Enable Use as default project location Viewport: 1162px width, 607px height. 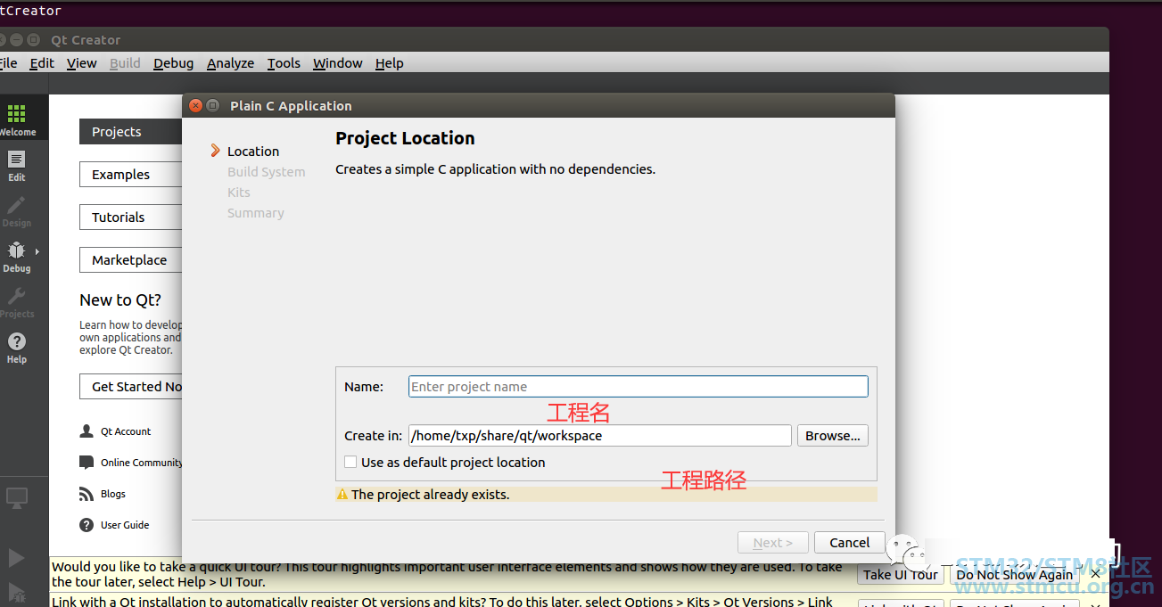tap(350, 463)
